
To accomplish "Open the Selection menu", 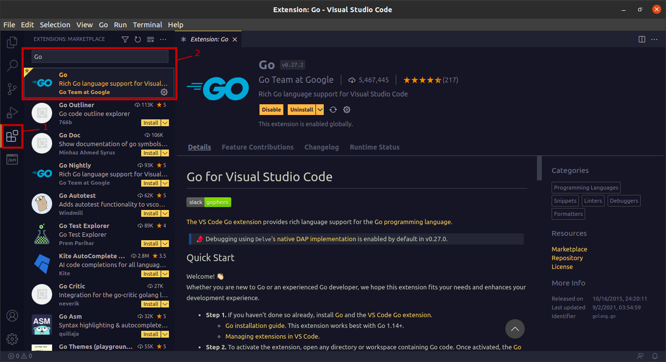I will click(55, 25).
